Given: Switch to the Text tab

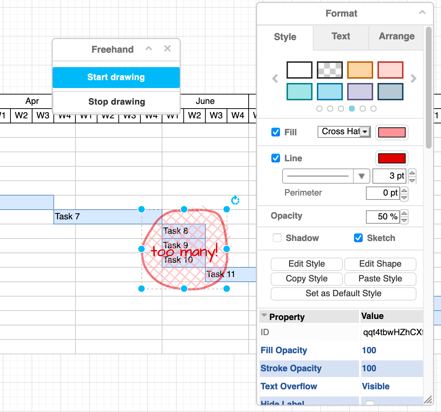Looking at the screenshot, I should coord(340,36).
